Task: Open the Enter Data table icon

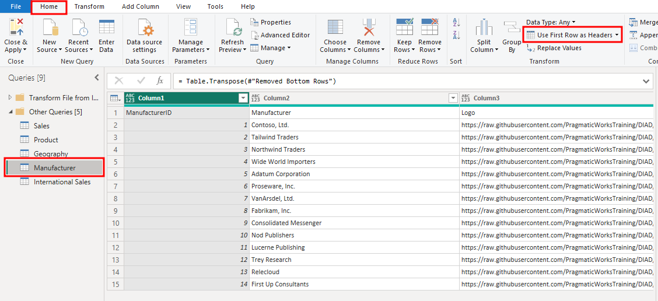Action: [x=106, y=28]
